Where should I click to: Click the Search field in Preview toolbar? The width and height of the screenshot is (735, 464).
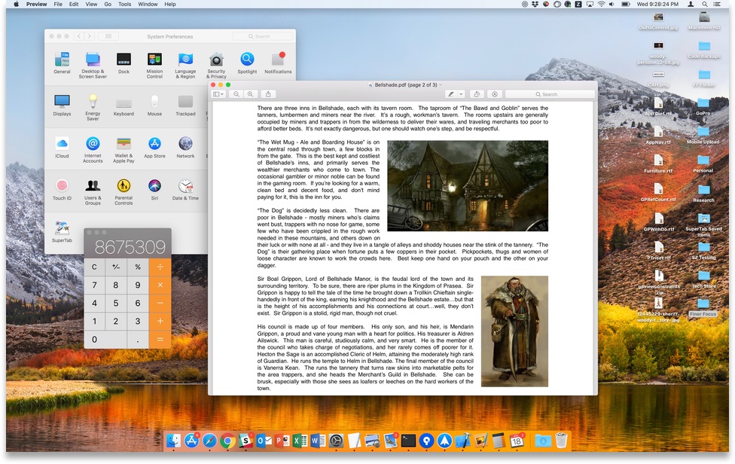point(549,94)
